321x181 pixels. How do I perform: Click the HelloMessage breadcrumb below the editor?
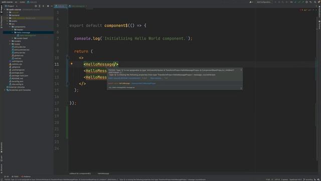(103, 173)
